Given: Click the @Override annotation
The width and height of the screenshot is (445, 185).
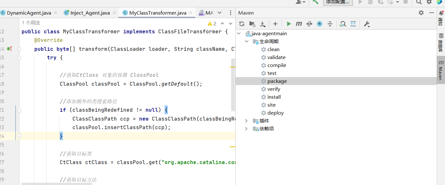Looking at the screenshot, I should 48,40.
